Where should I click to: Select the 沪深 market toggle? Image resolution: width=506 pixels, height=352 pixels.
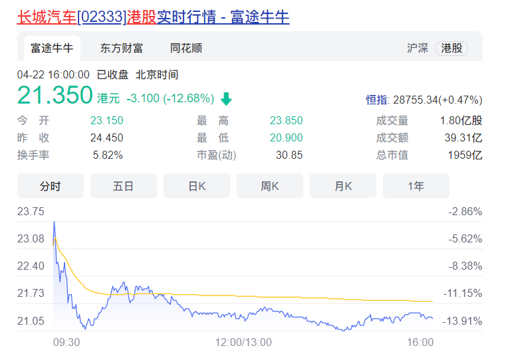(x=418, y=48)
